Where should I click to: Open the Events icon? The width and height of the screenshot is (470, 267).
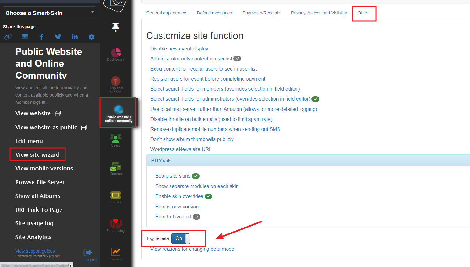coord(116,196)
